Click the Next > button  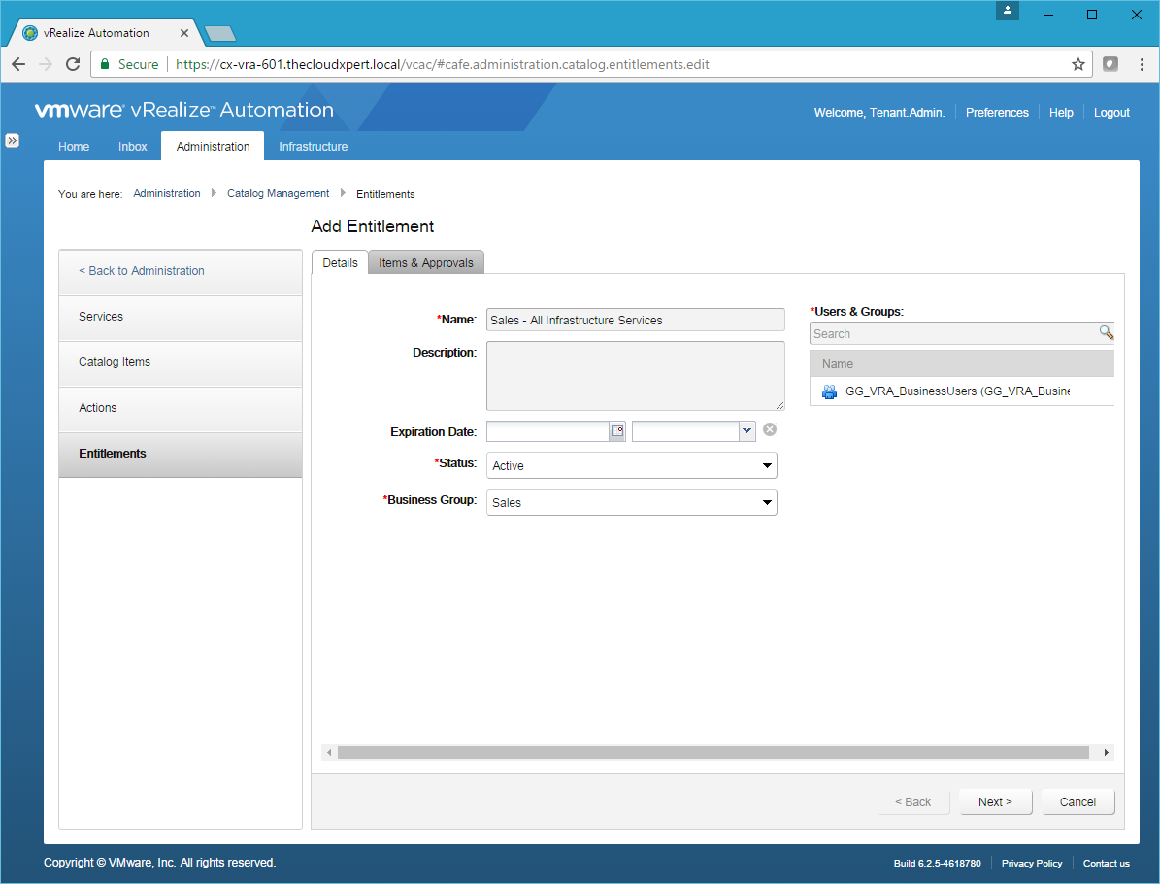(995, 801)
